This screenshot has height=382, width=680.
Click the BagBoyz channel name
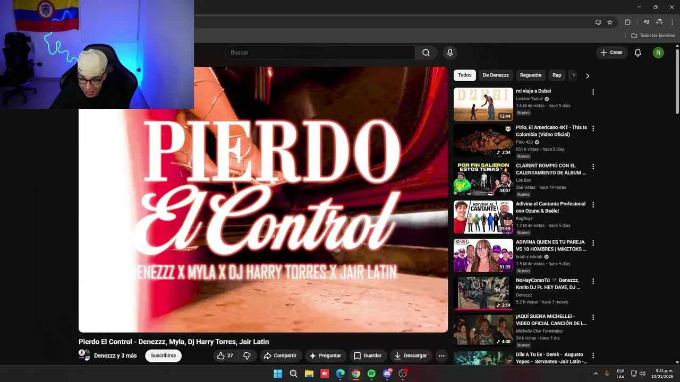point(524,219)
